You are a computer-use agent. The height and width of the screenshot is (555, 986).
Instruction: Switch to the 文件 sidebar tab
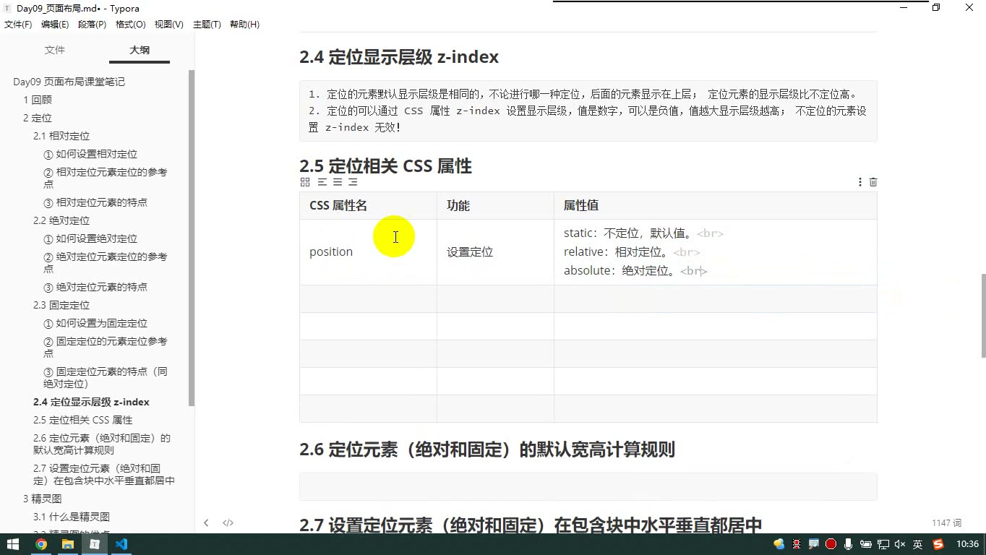coord(55,50)
